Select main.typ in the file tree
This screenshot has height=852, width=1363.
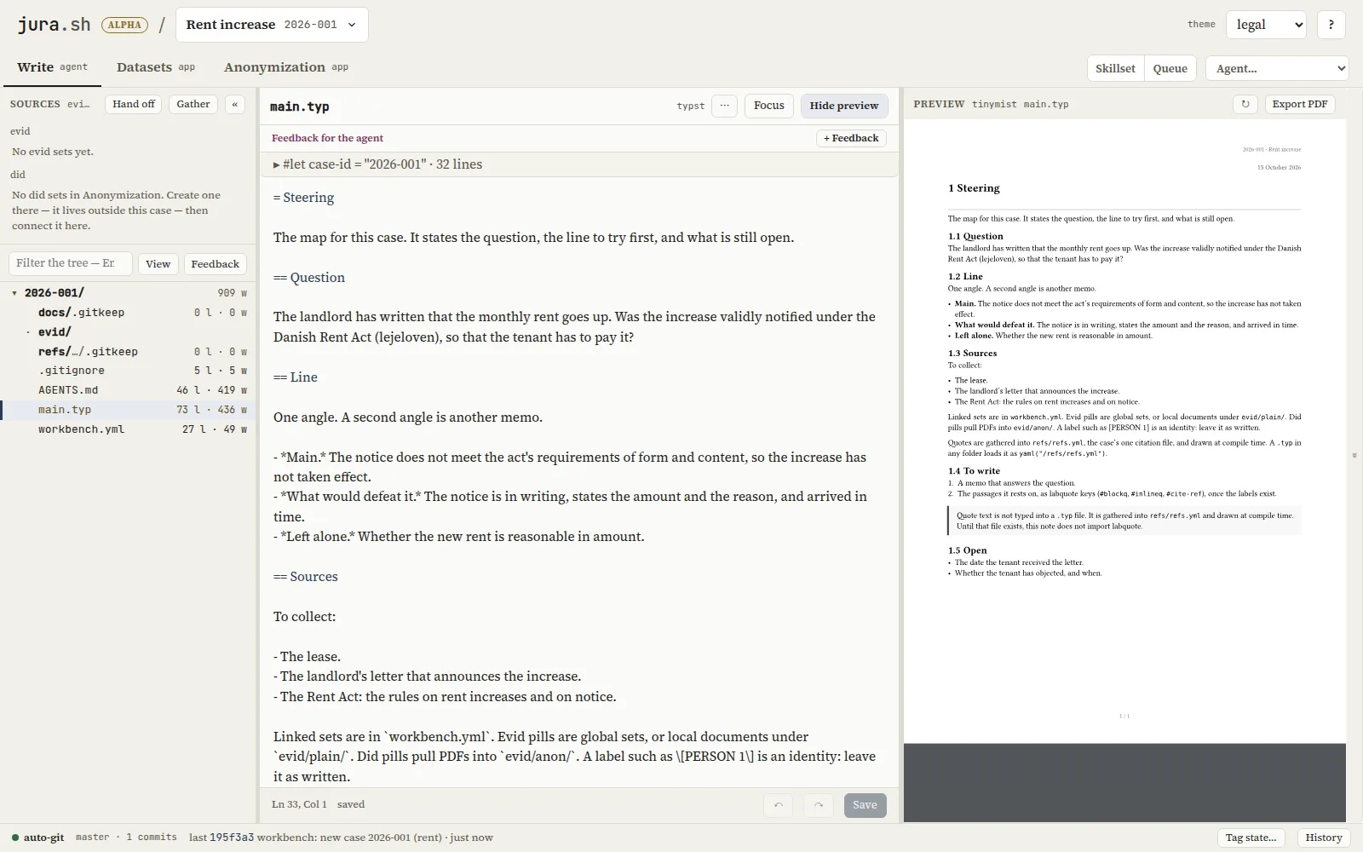[x=128, y=410]
